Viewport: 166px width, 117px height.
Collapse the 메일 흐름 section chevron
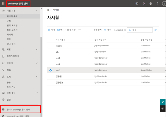coord(37,11)
